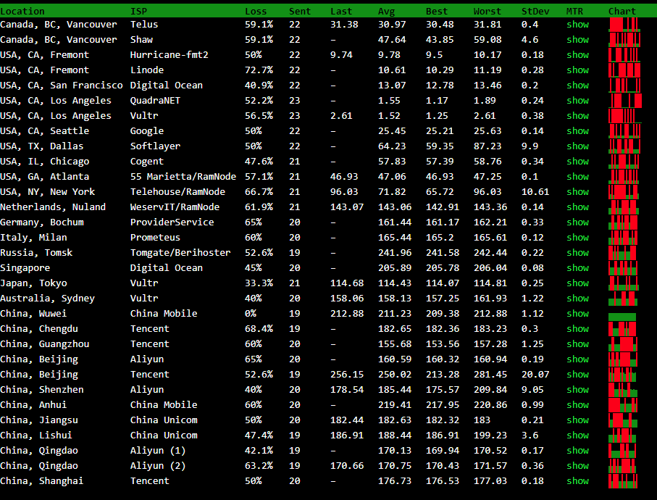Show MTR for Chengdu Tencent
This screenshot has width=657, height=500.
coord(577,328)
